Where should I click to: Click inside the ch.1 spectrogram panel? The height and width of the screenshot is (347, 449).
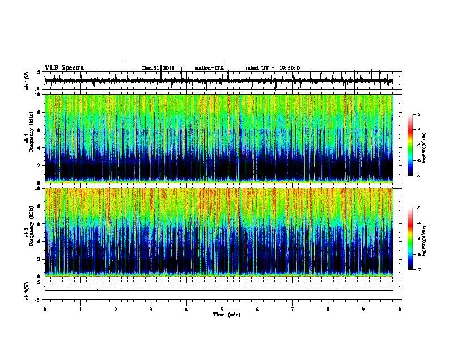pos(219,138)
